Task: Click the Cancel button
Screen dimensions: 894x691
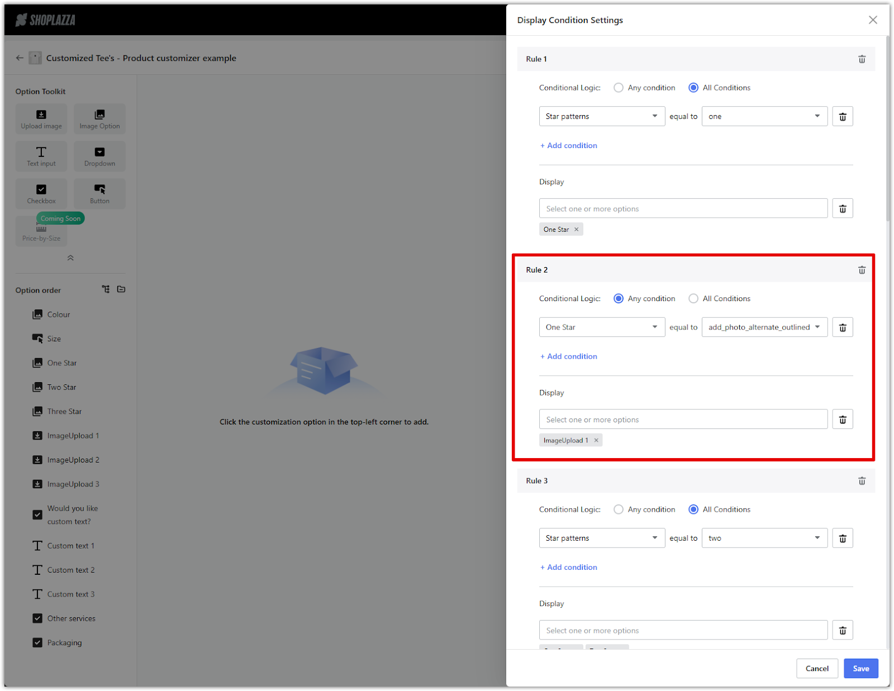Action: [817, 669]
